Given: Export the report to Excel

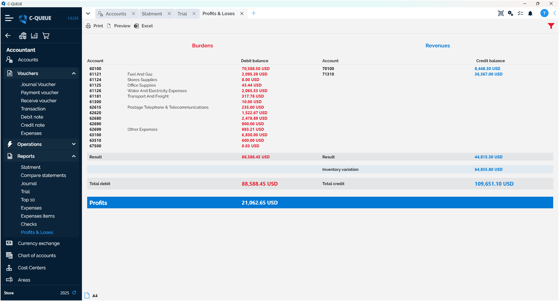Looking at the screenshot, I should coord(144,26).
